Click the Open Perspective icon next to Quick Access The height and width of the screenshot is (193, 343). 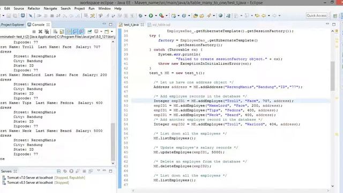coord(335,16)
